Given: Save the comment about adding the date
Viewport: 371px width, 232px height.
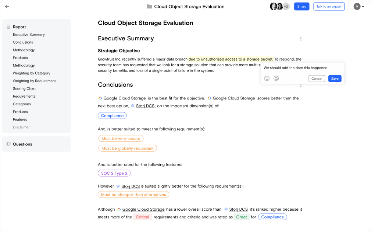Looking at the screenshot, I should point(335,78).
